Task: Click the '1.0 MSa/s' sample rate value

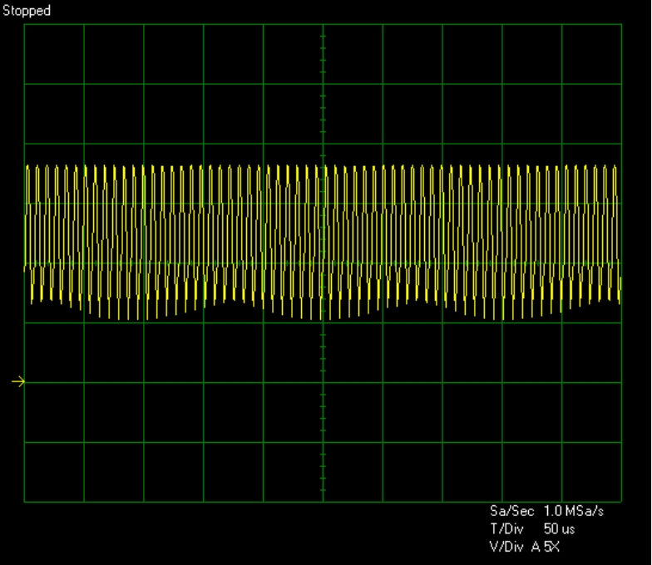Action: pyautogui.click(x=574, y=511)
